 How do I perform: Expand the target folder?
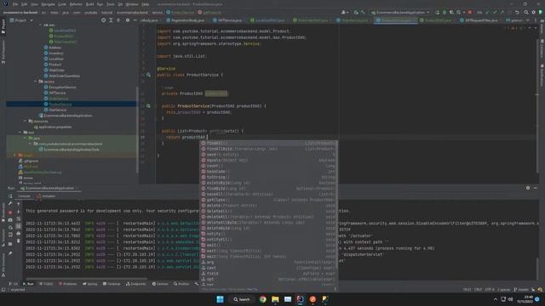point(14,155)
